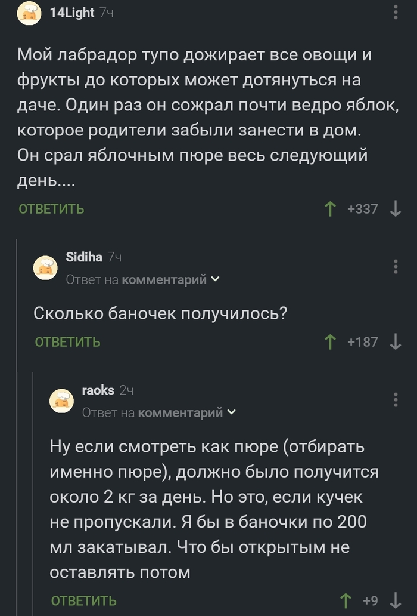Open three-dot menu on 14Light's comment
The width and height of the screenshot is (417, 616).
pyautogui.click(x=397, y=12)
